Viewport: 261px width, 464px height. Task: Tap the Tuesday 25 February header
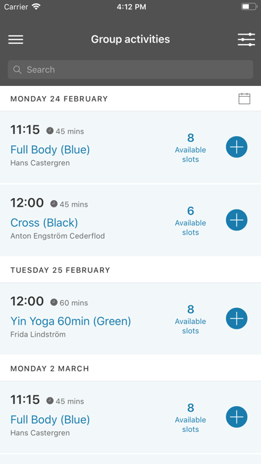pos(61,270)
